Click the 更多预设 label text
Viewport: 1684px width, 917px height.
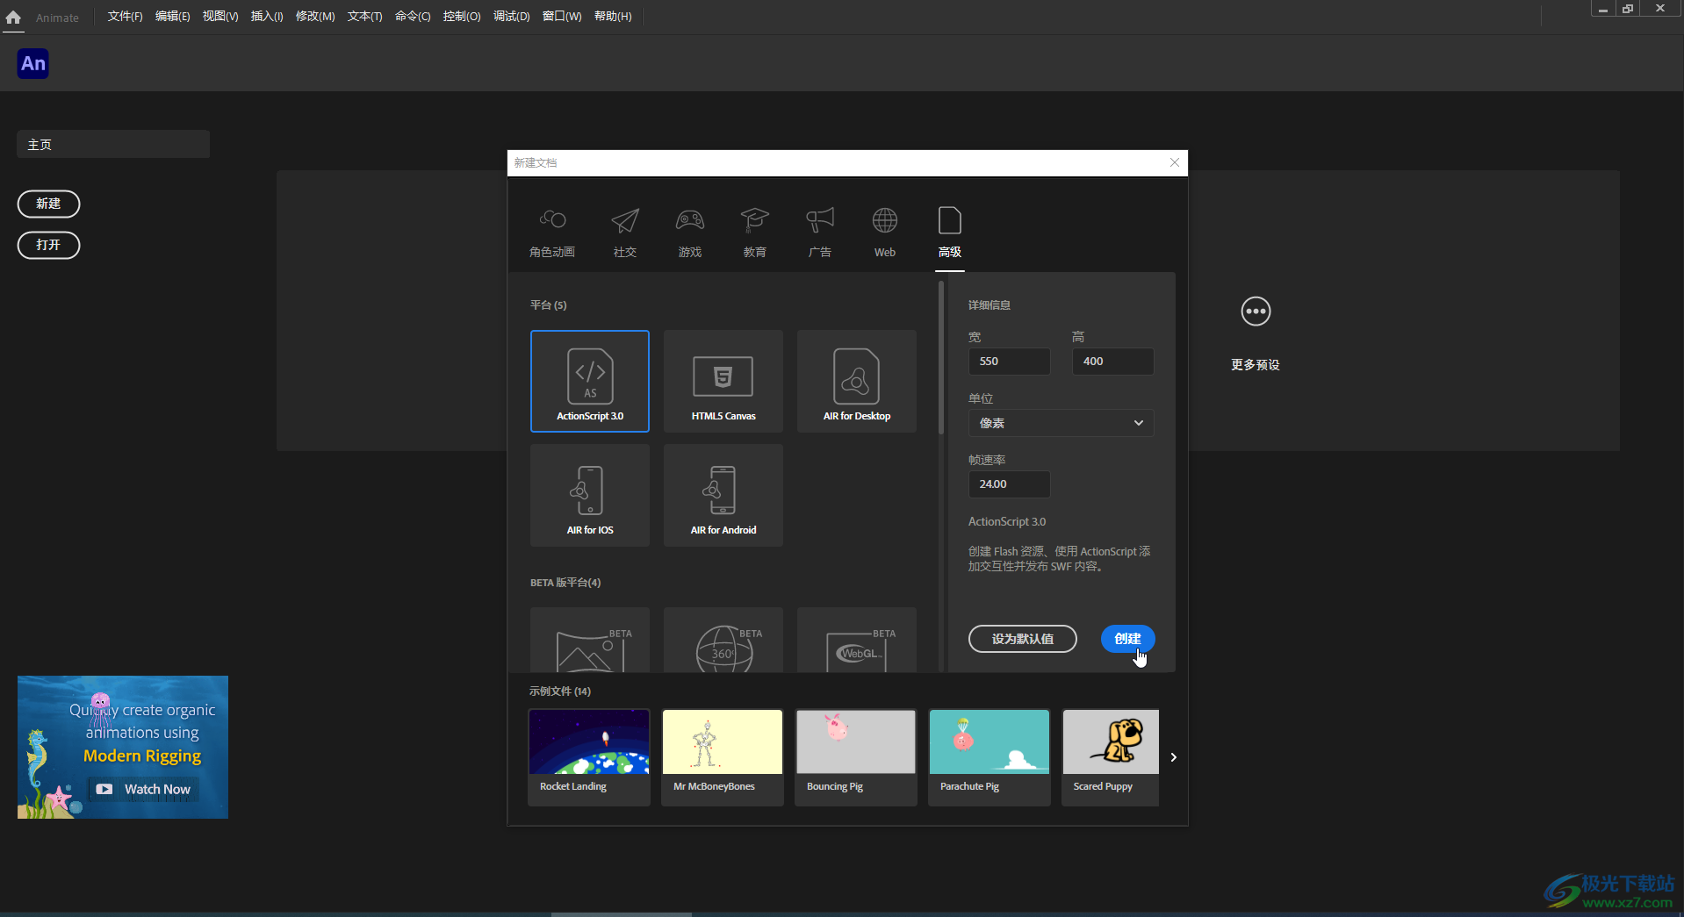(1256, 365)
